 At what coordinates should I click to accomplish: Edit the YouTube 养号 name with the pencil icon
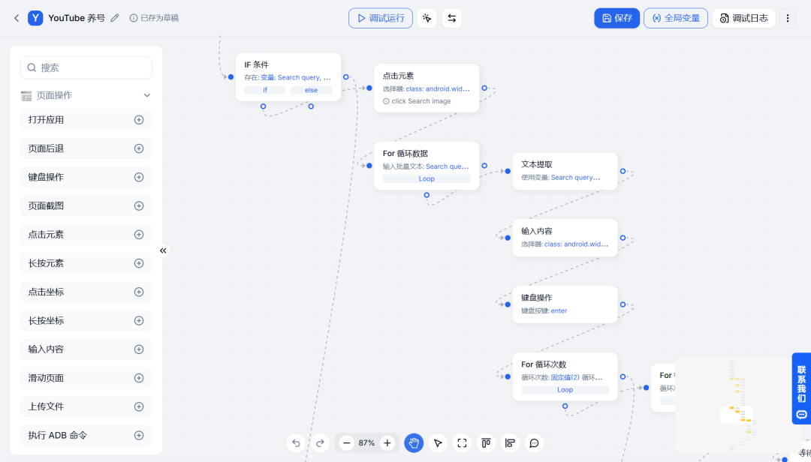pos(115,18)
